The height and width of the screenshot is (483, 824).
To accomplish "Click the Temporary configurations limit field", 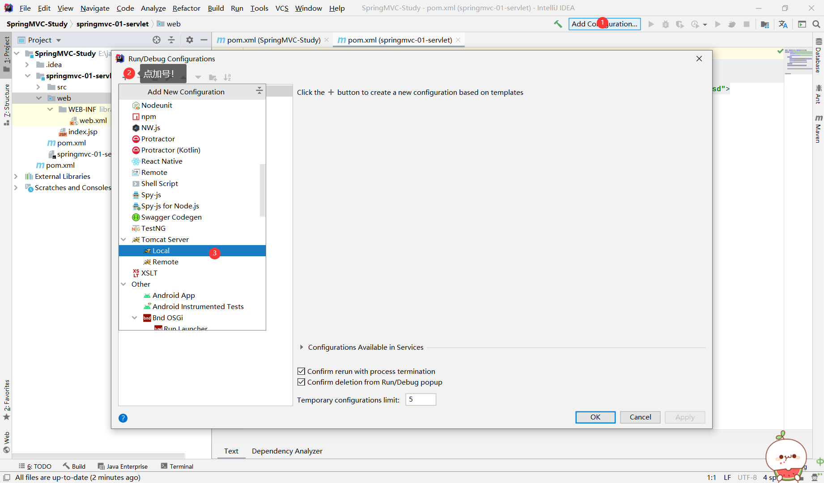I will (x=420, y=399).
